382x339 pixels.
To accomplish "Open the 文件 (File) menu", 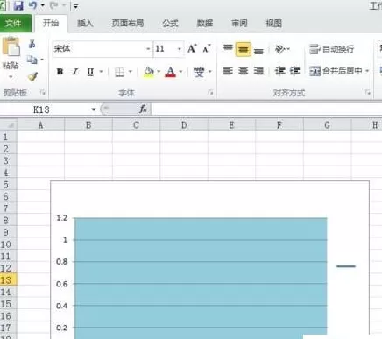I will point(13,23).
